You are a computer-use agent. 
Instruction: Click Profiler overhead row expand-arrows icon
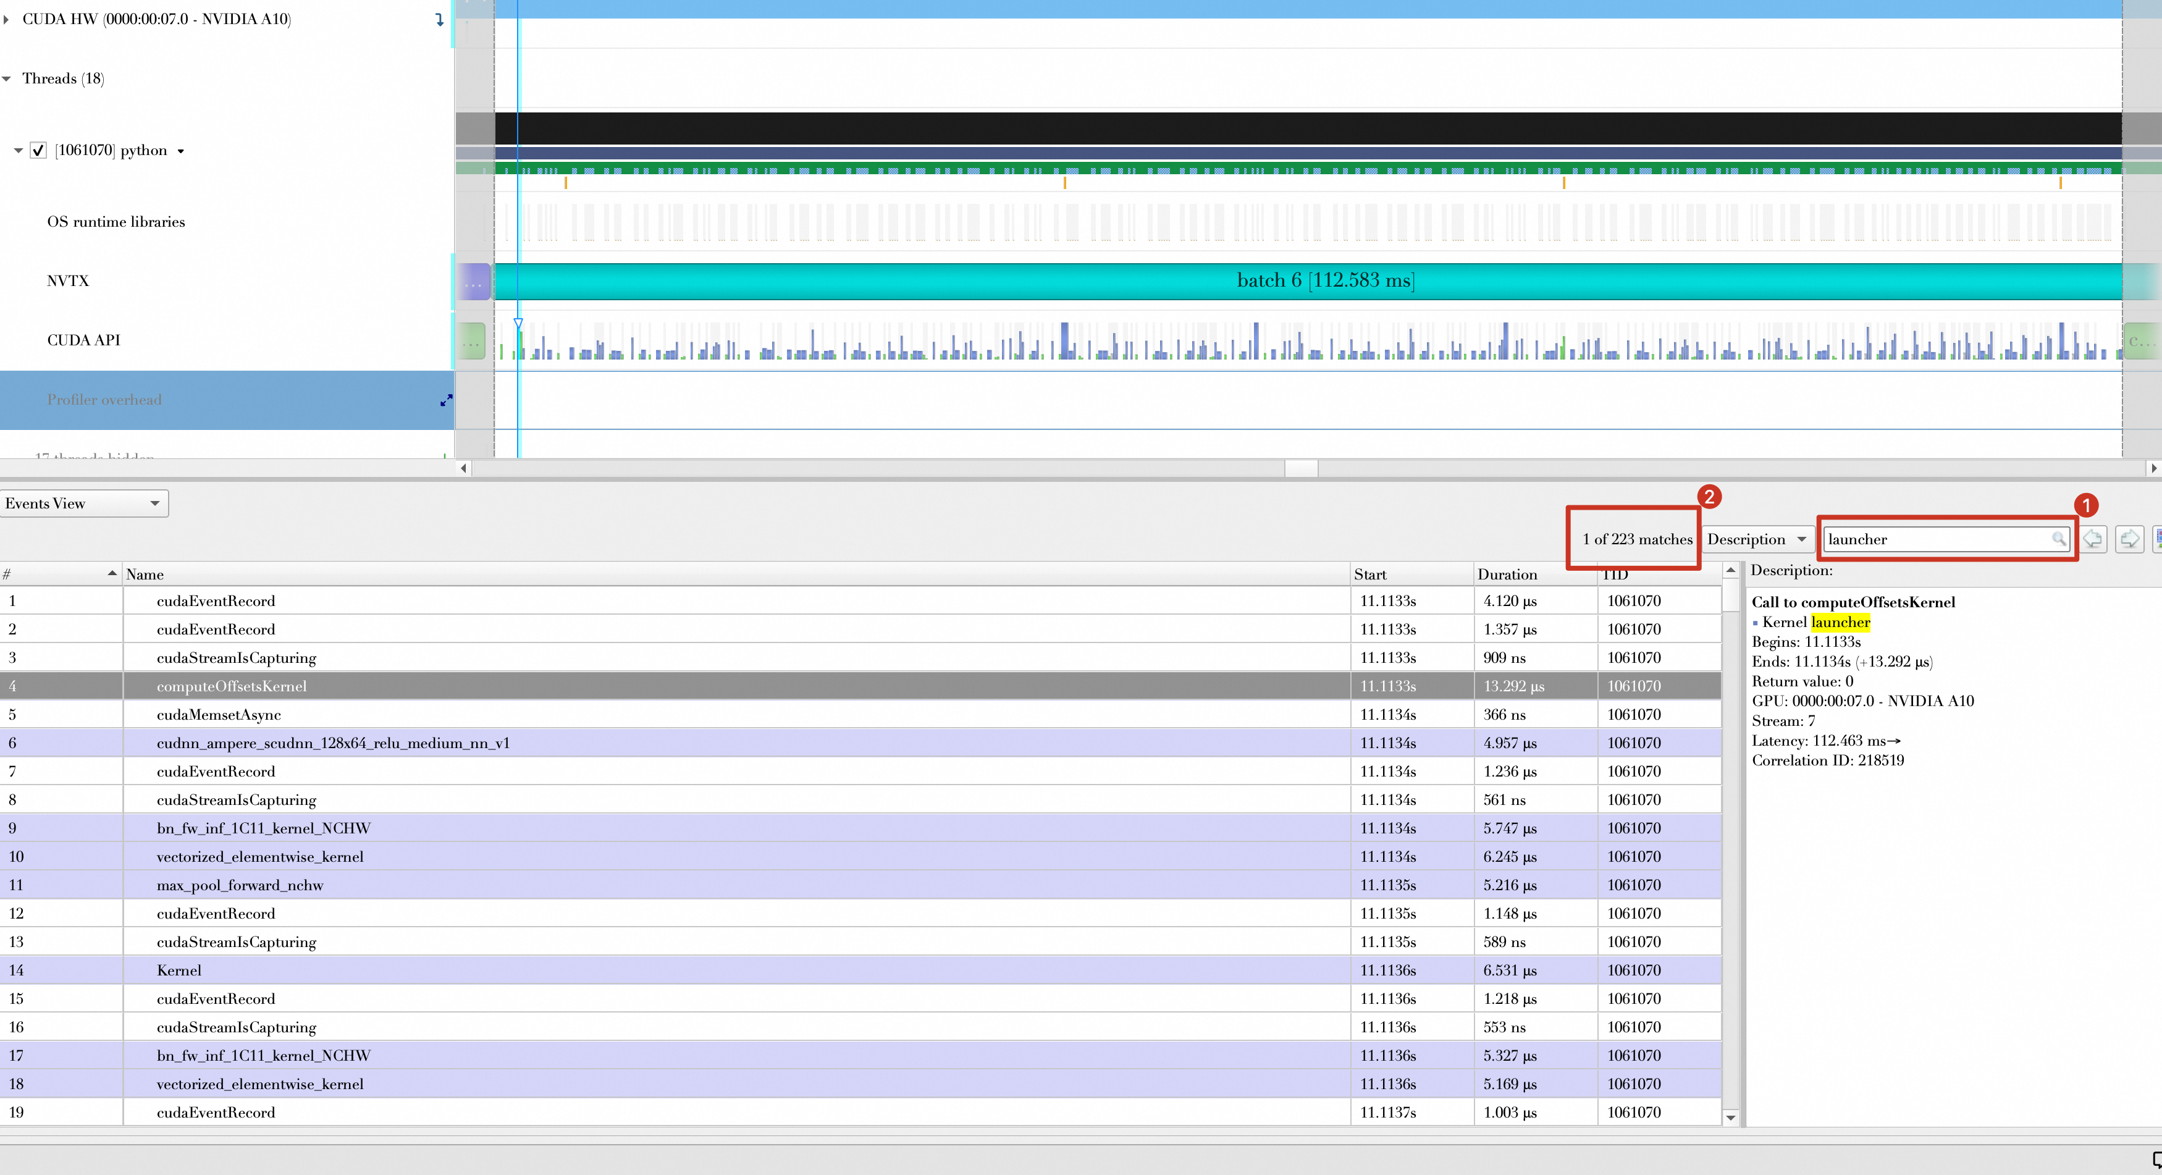click(x=445, y=400)
